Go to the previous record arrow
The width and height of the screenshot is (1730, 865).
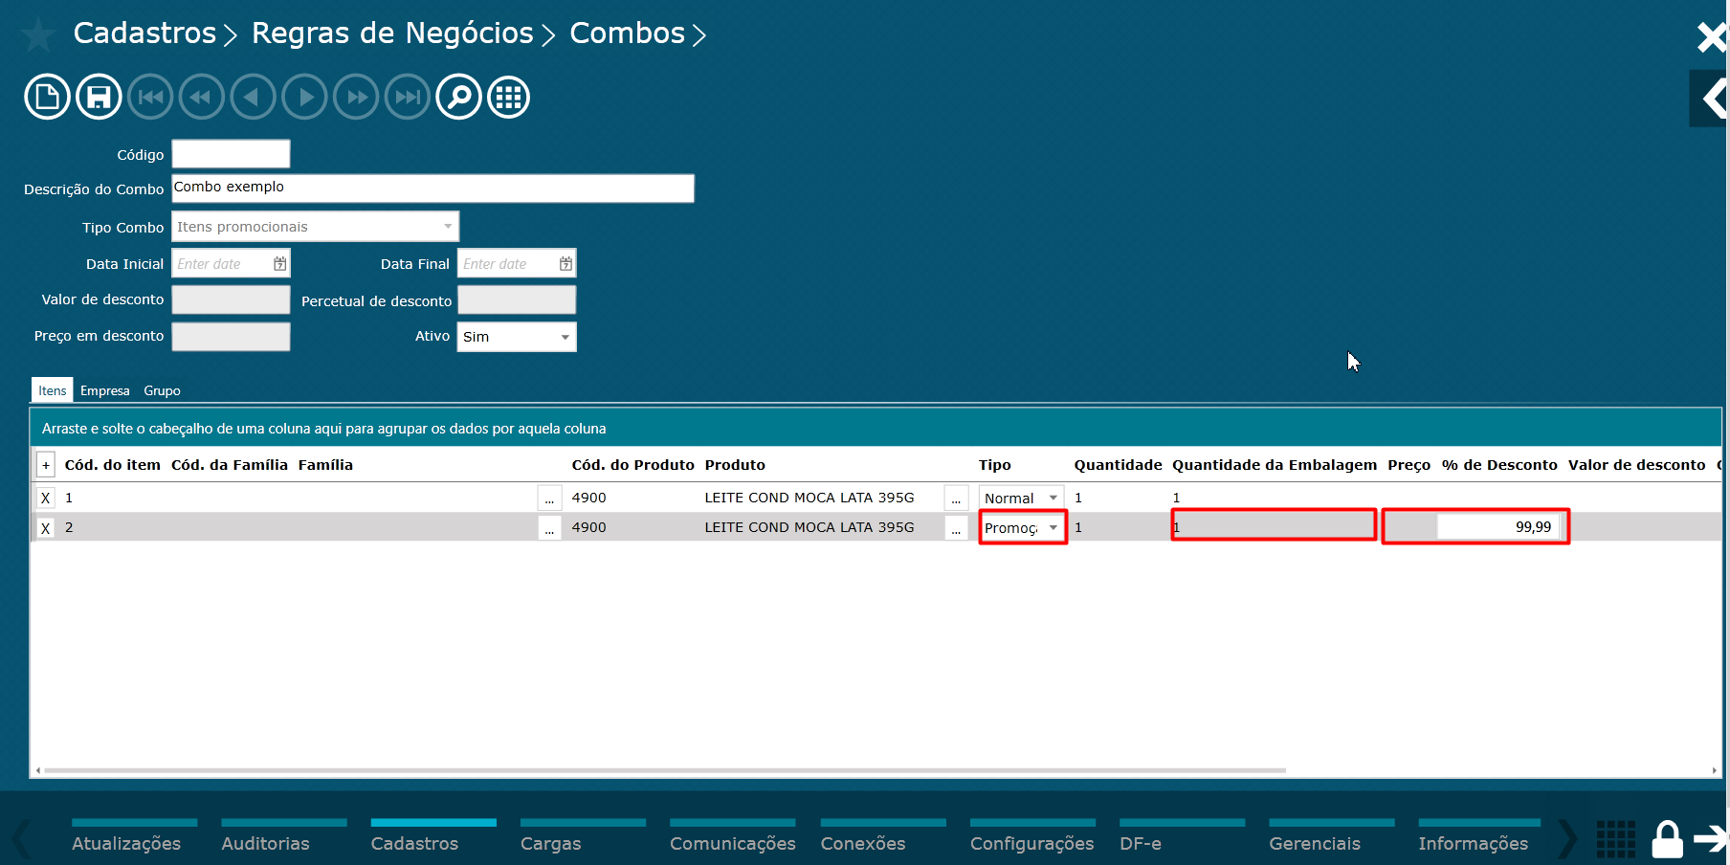point(253,97)
